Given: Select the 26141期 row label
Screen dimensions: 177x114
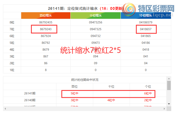Looking at the screenshot, I should pos(30,93).
